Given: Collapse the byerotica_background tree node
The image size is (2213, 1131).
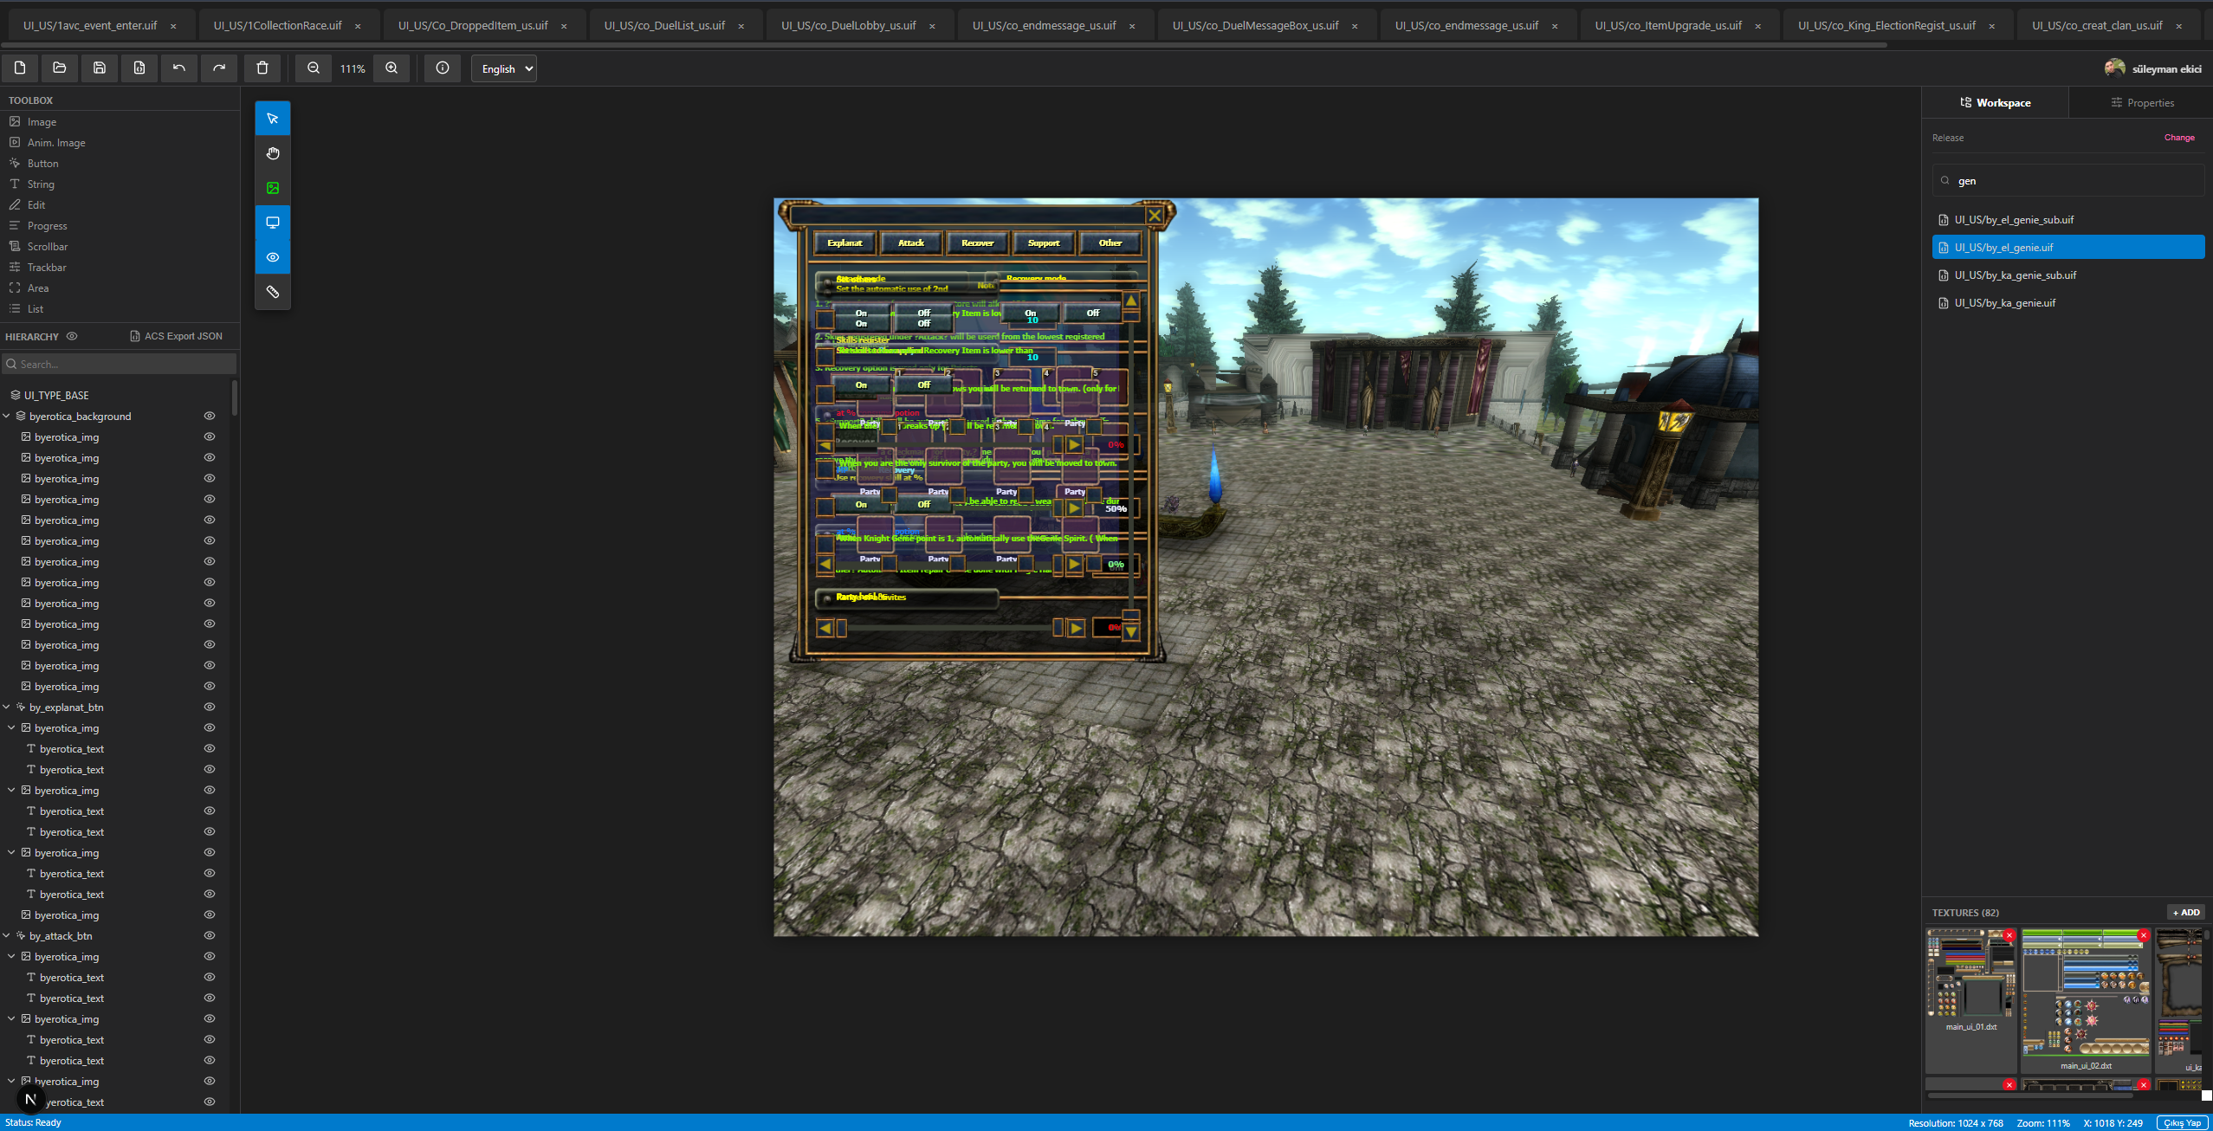Looking at the screenshot, I should click(x=7, y=416).
